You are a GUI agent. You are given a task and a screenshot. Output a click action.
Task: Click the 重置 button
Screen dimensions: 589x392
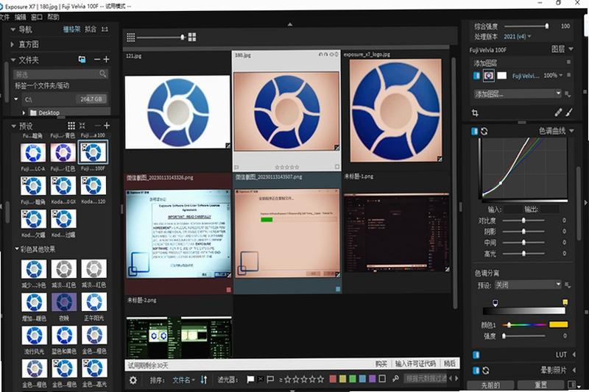coord(540,385)
